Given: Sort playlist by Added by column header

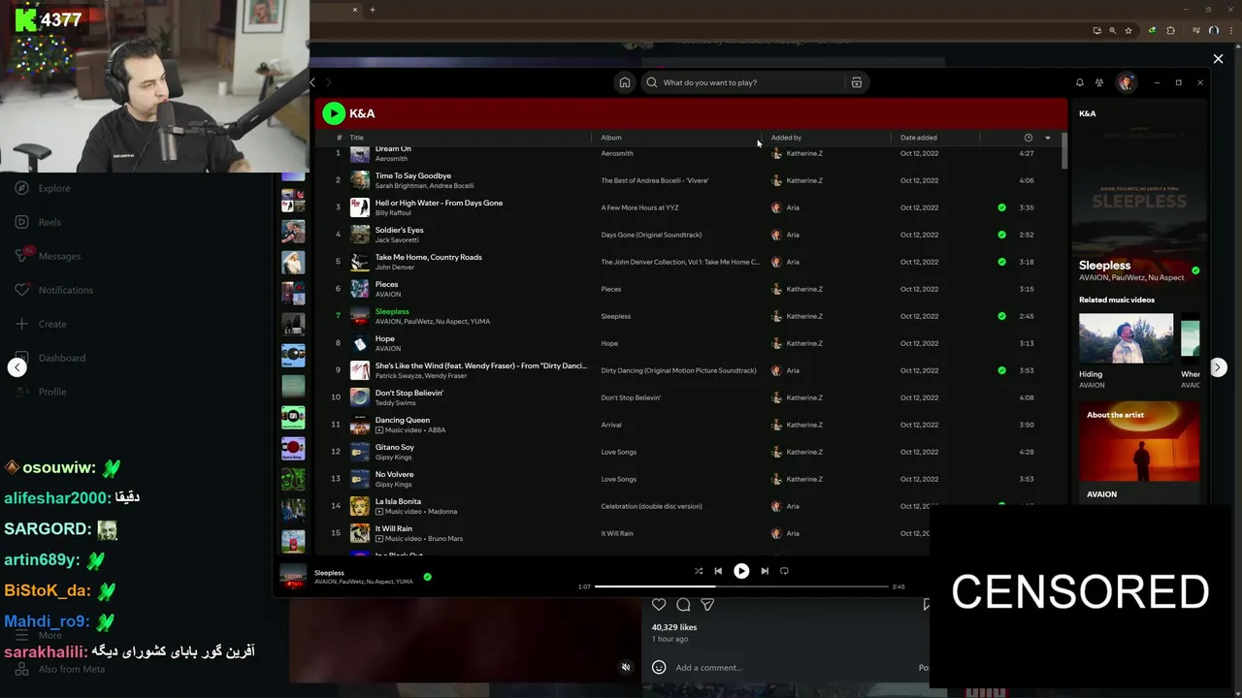Looking at the screenshot, I should (x=786, y=138).
